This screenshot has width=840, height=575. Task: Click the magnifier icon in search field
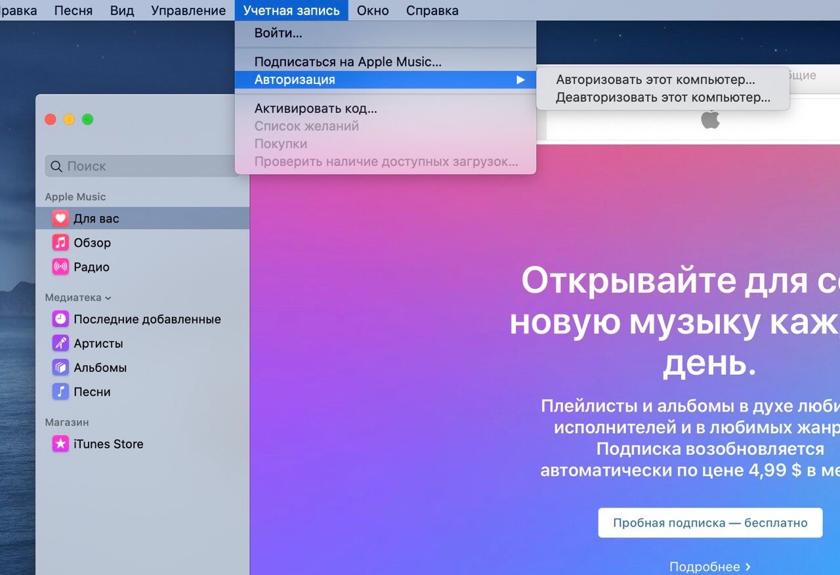tap(56, 166)
